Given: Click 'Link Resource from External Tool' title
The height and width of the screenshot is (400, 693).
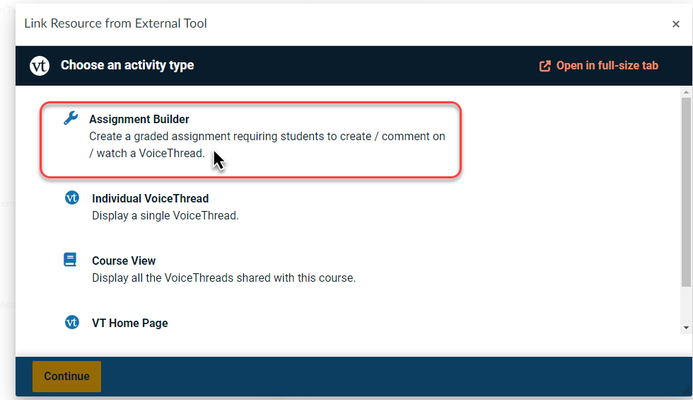Looking at the screenshot, I should pyautogui.click(x=115, y=23).
